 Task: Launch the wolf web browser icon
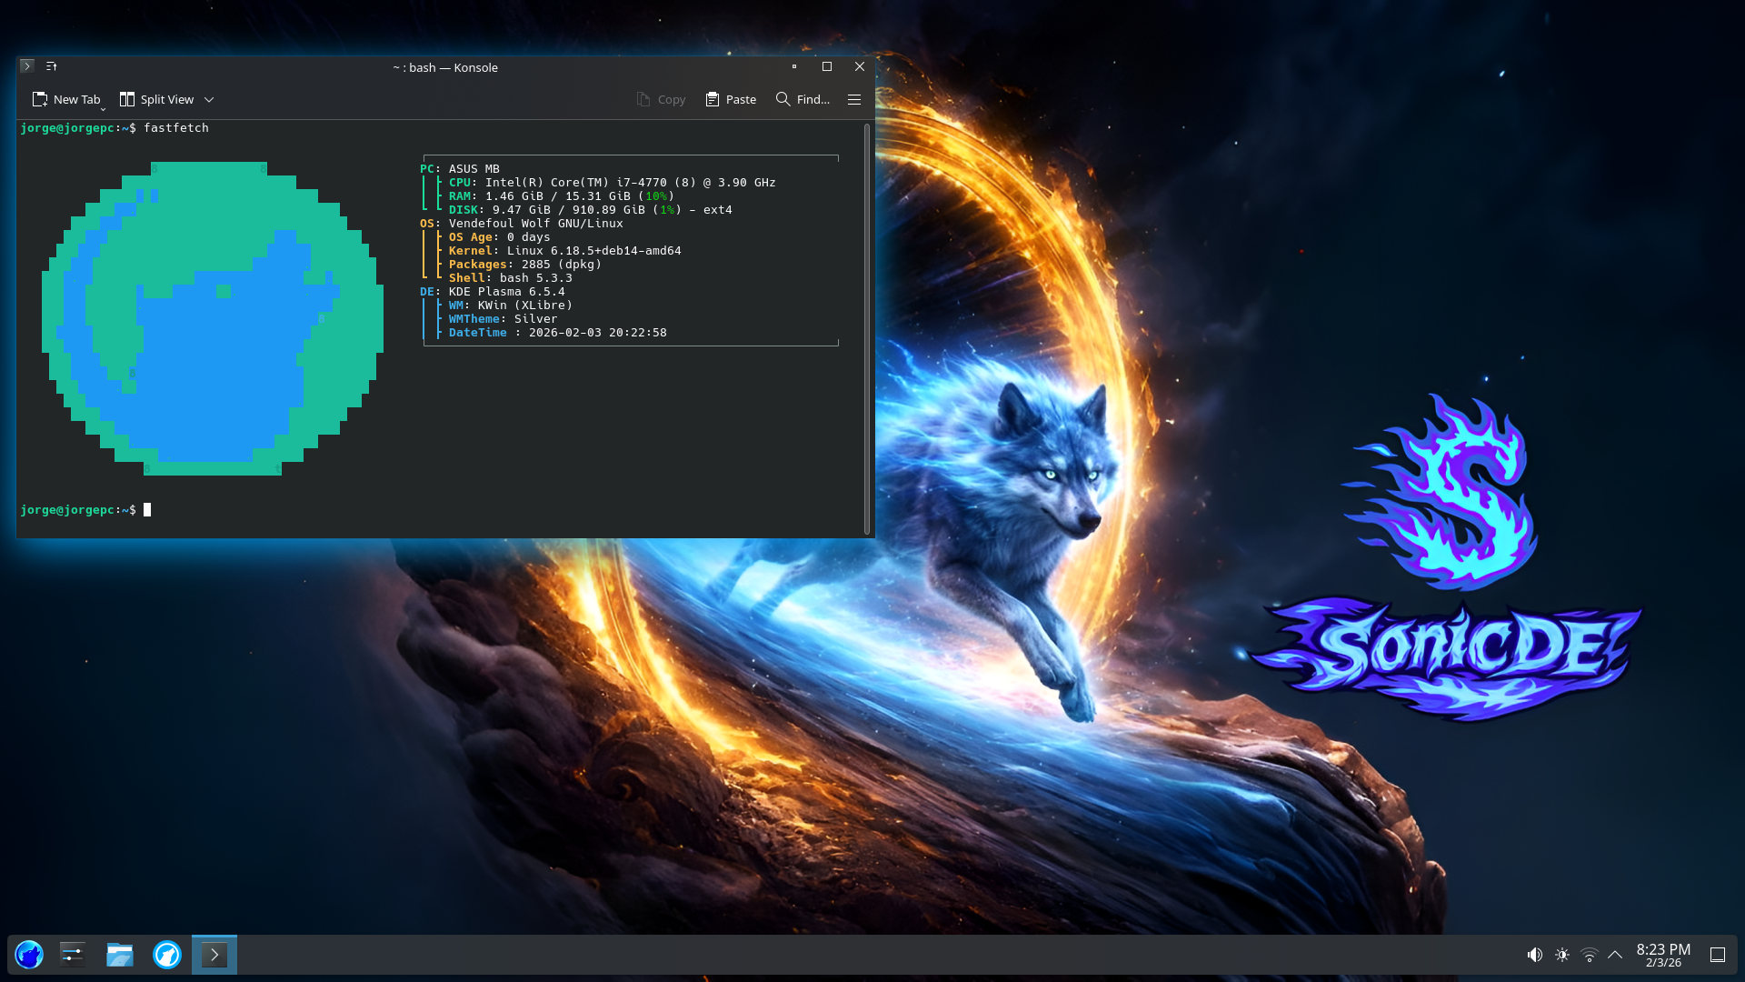[x=167, y=955]
